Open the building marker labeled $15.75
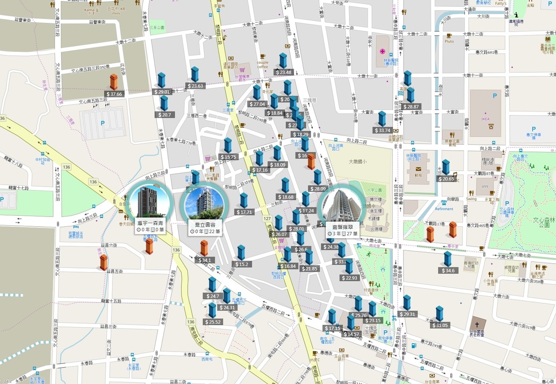The height and width of the screenshot is (384, 556). click(228, 146)
